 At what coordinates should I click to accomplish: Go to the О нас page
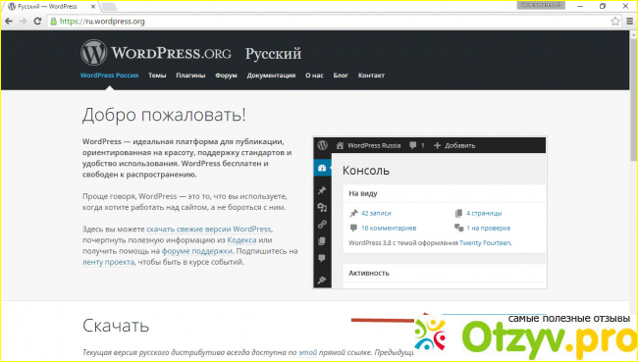(314, 76)
